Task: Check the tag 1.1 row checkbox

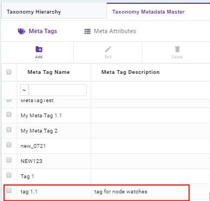Action: tap(9, 191)
